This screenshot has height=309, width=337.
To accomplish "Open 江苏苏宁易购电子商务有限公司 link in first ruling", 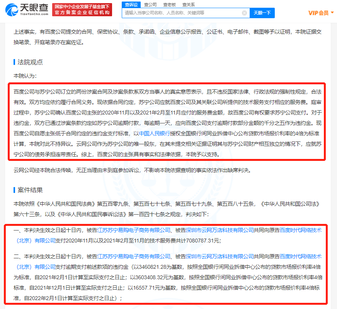I will point(134,230).
